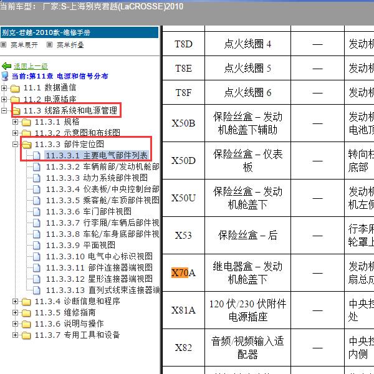The image size is (374, 374).
Task: Open 11.3.3.3 动力系统部件视图 page
Action: pyautogui.click(x=97, y=178)
